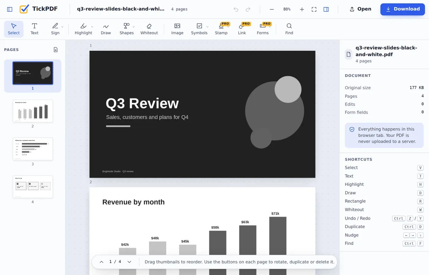
Task: Open page 3 thumbnail in sidebar
Action: (x=33, y=149)
